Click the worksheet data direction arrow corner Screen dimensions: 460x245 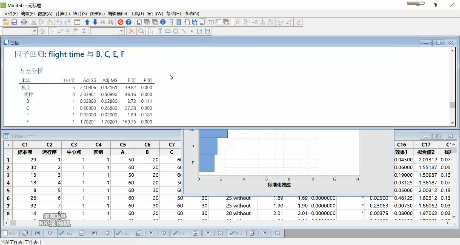pos(8,145)
